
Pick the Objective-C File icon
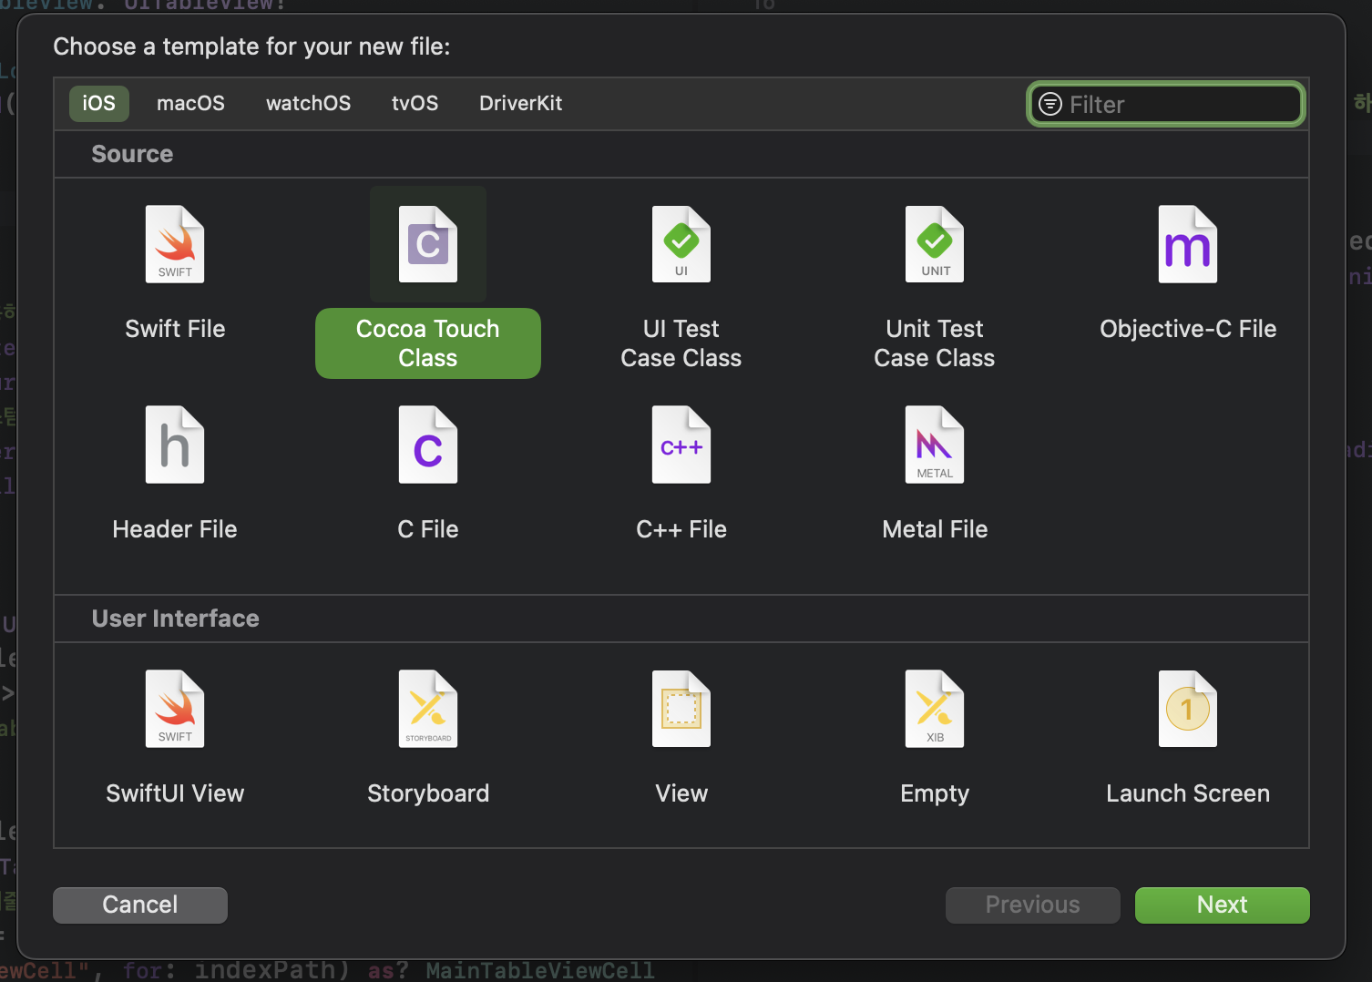1188,244
